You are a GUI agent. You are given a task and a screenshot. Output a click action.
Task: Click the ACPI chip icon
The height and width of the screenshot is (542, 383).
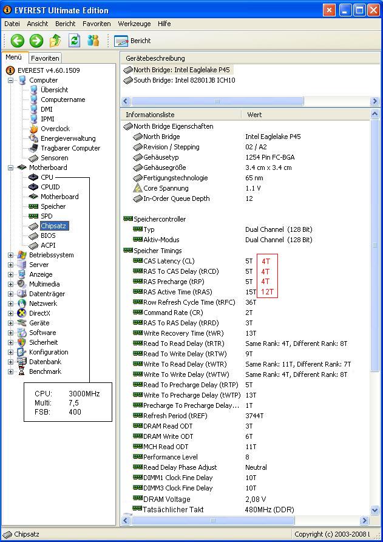(33, 245)
